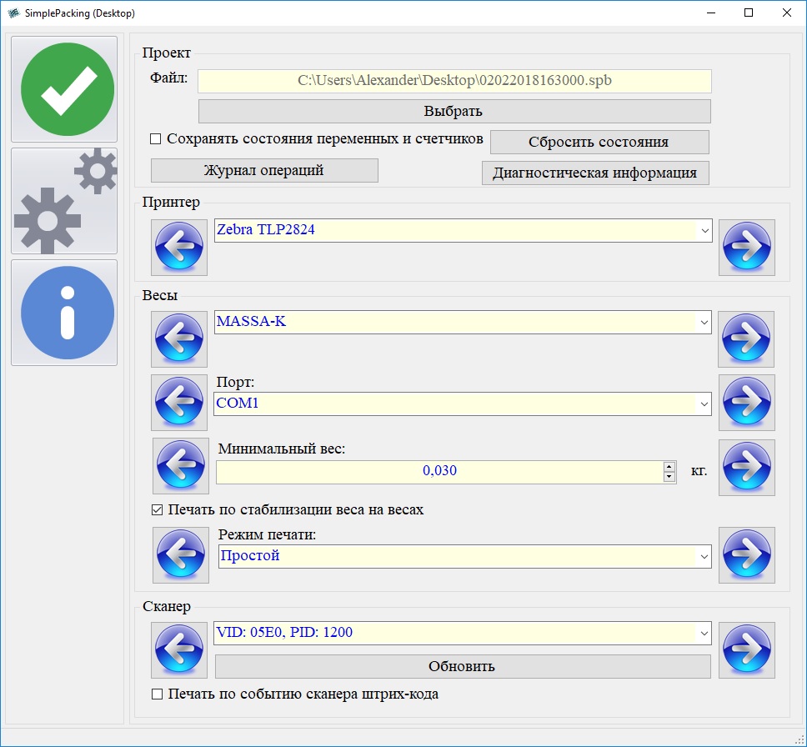Image resolution: width=807 pixels, height=747 pixels.
Task: Select previous scanner with left arrow
Action: pos(179,650)
